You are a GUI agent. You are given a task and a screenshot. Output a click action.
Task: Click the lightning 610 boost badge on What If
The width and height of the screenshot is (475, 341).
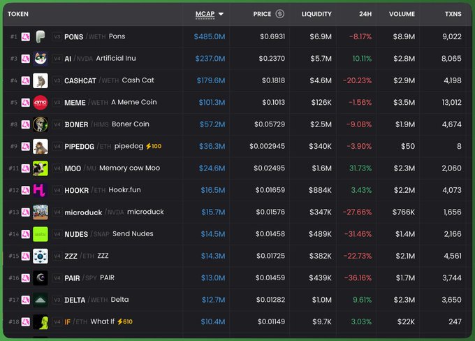tap(125, 321)
